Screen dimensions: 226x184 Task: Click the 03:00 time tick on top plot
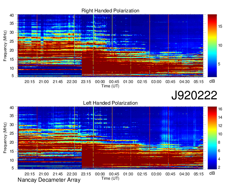click(x=156, y=82)
